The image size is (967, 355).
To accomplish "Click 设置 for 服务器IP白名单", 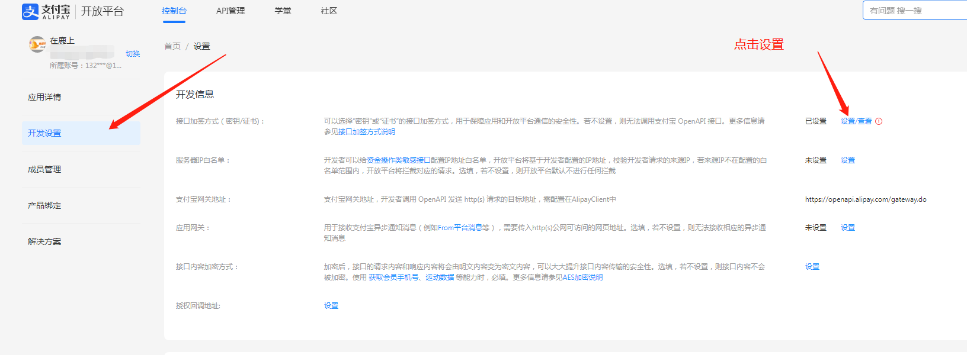I will pos(847,160).
